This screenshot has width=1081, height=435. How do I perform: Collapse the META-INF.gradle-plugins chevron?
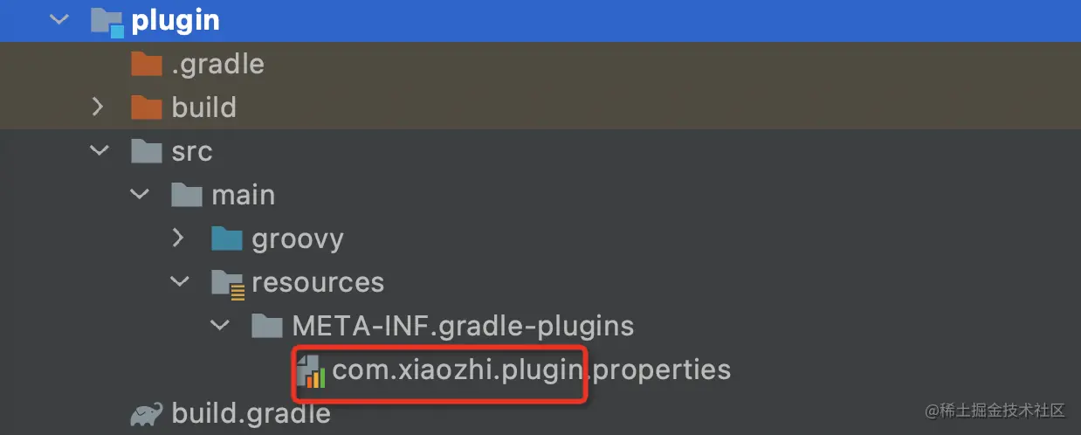(219, 325)
